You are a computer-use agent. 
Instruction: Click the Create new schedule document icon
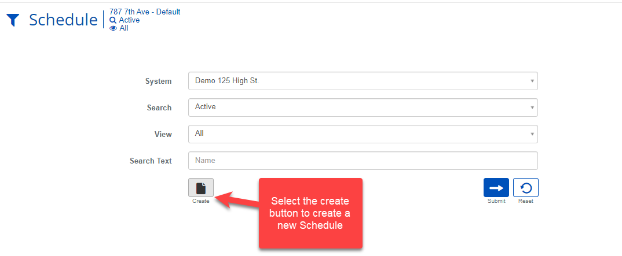pos(201,188)
